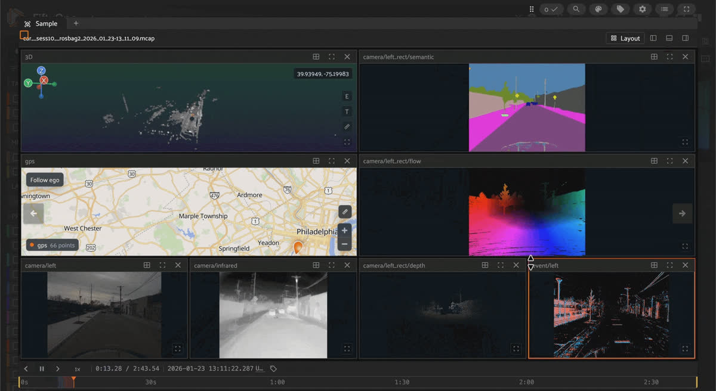Open the list view icon in top toolbar
The image size is (716, 391).
tap(665, 9)
